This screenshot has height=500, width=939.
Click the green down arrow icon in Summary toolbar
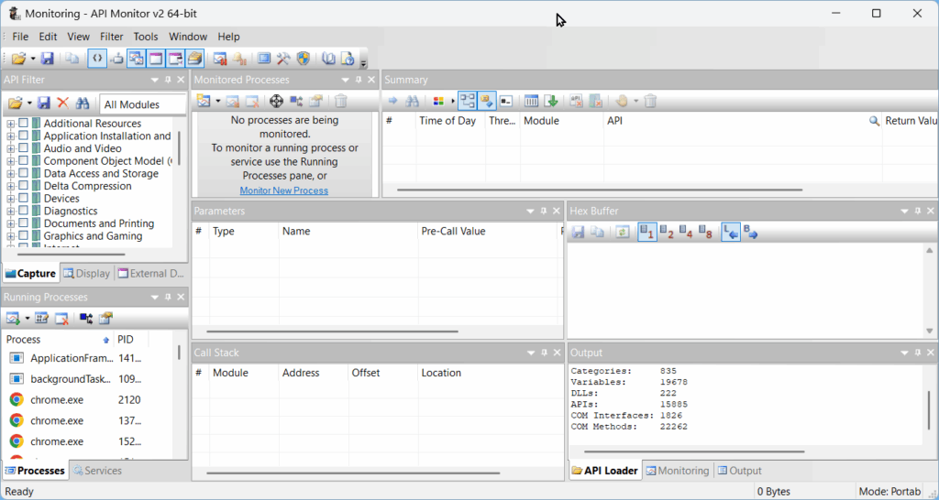(550, 101)
